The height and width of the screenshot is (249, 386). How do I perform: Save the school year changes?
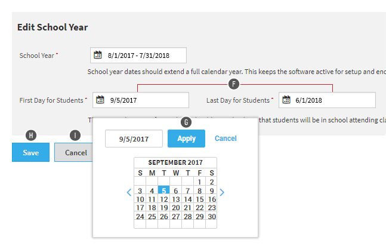(x=31, y=152)
